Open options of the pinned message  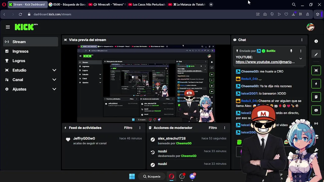click(301, 51)
